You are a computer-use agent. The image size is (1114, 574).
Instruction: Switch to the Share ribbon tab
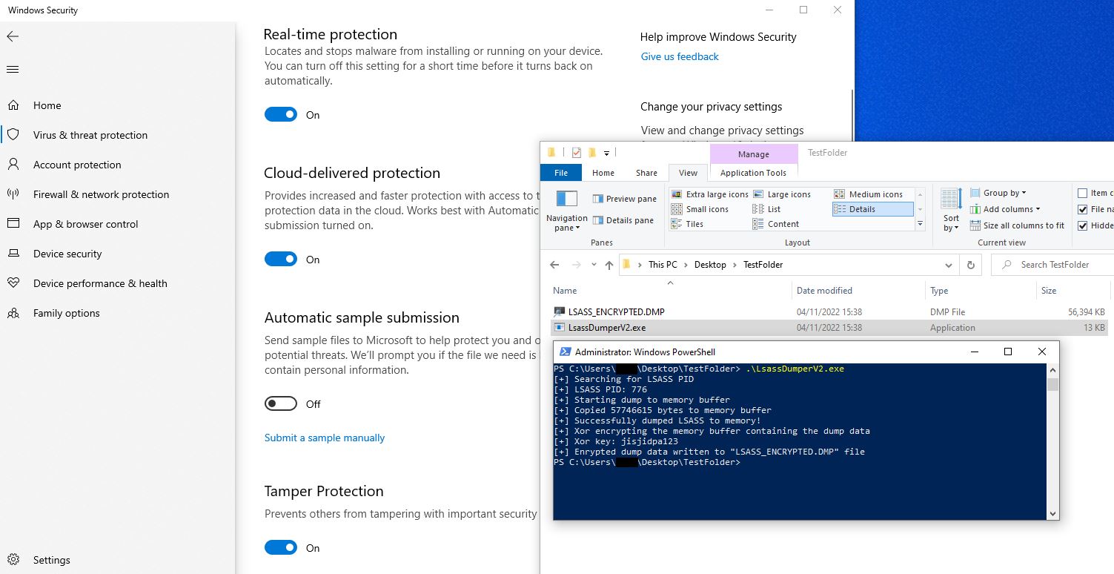(x=646, y=173)
